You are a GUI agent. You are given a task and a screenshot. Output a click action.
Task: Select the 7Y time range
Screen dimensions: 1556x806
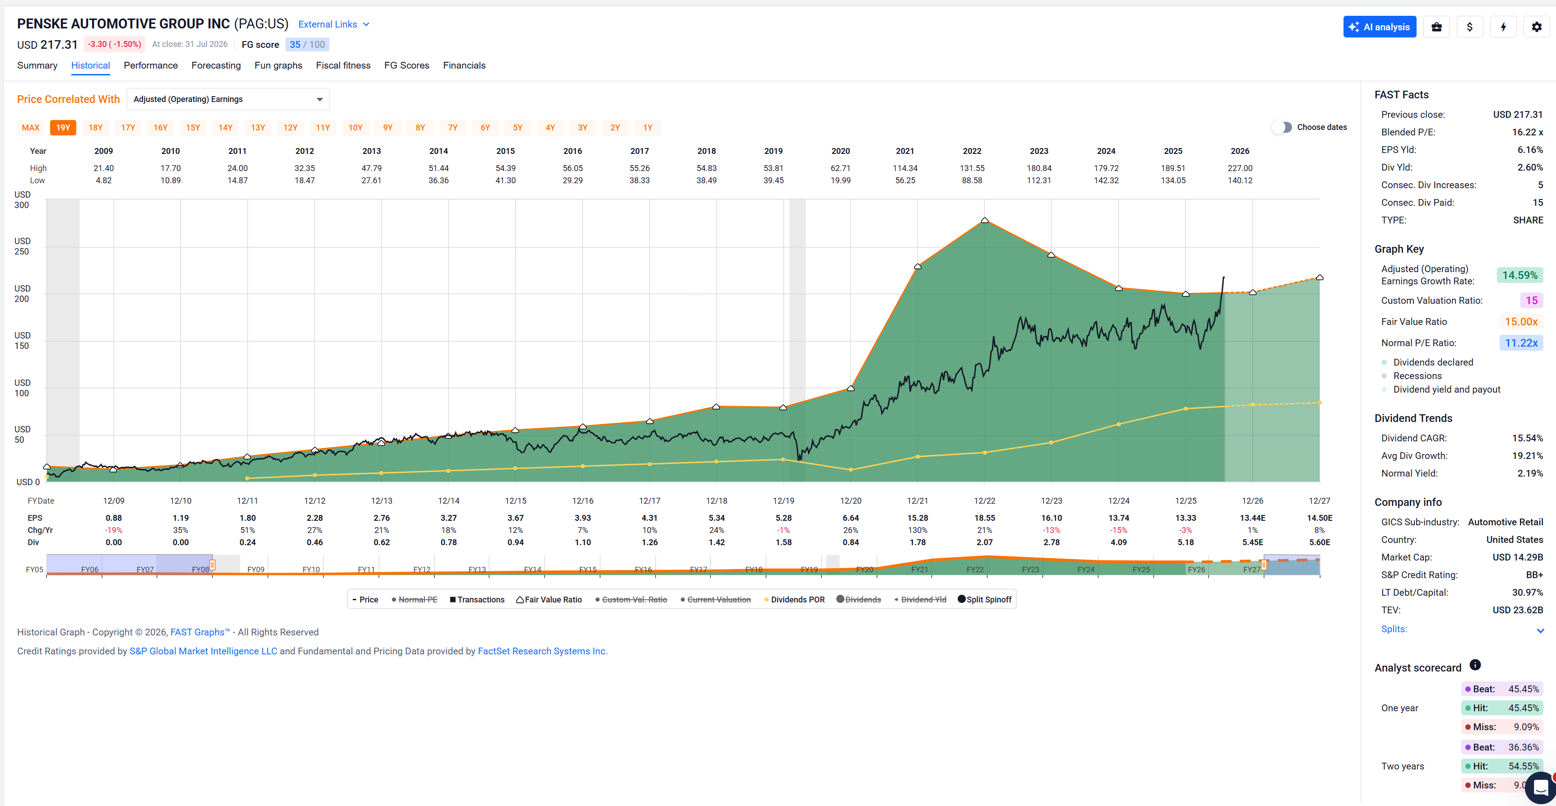pos(452,127)
